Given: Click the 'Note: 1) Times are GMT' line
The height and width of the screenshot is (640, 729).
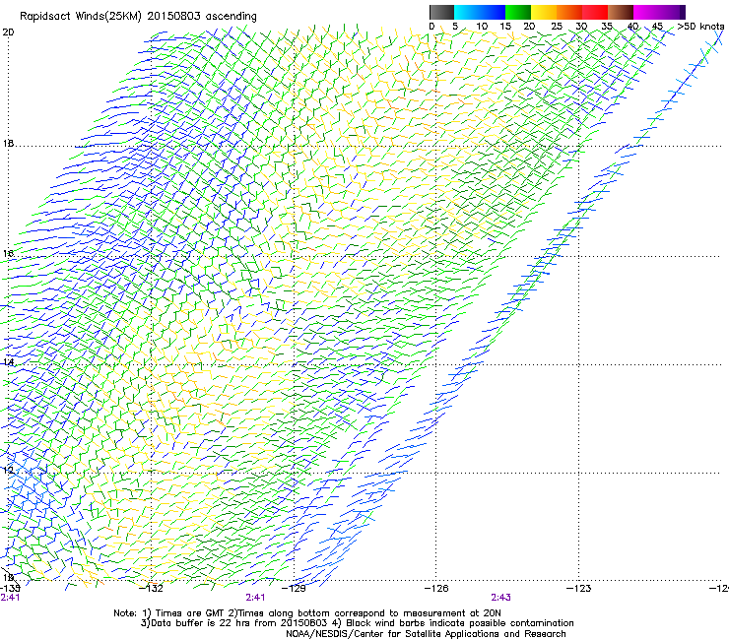Looking at the screenshot, I should coord(307,613).
